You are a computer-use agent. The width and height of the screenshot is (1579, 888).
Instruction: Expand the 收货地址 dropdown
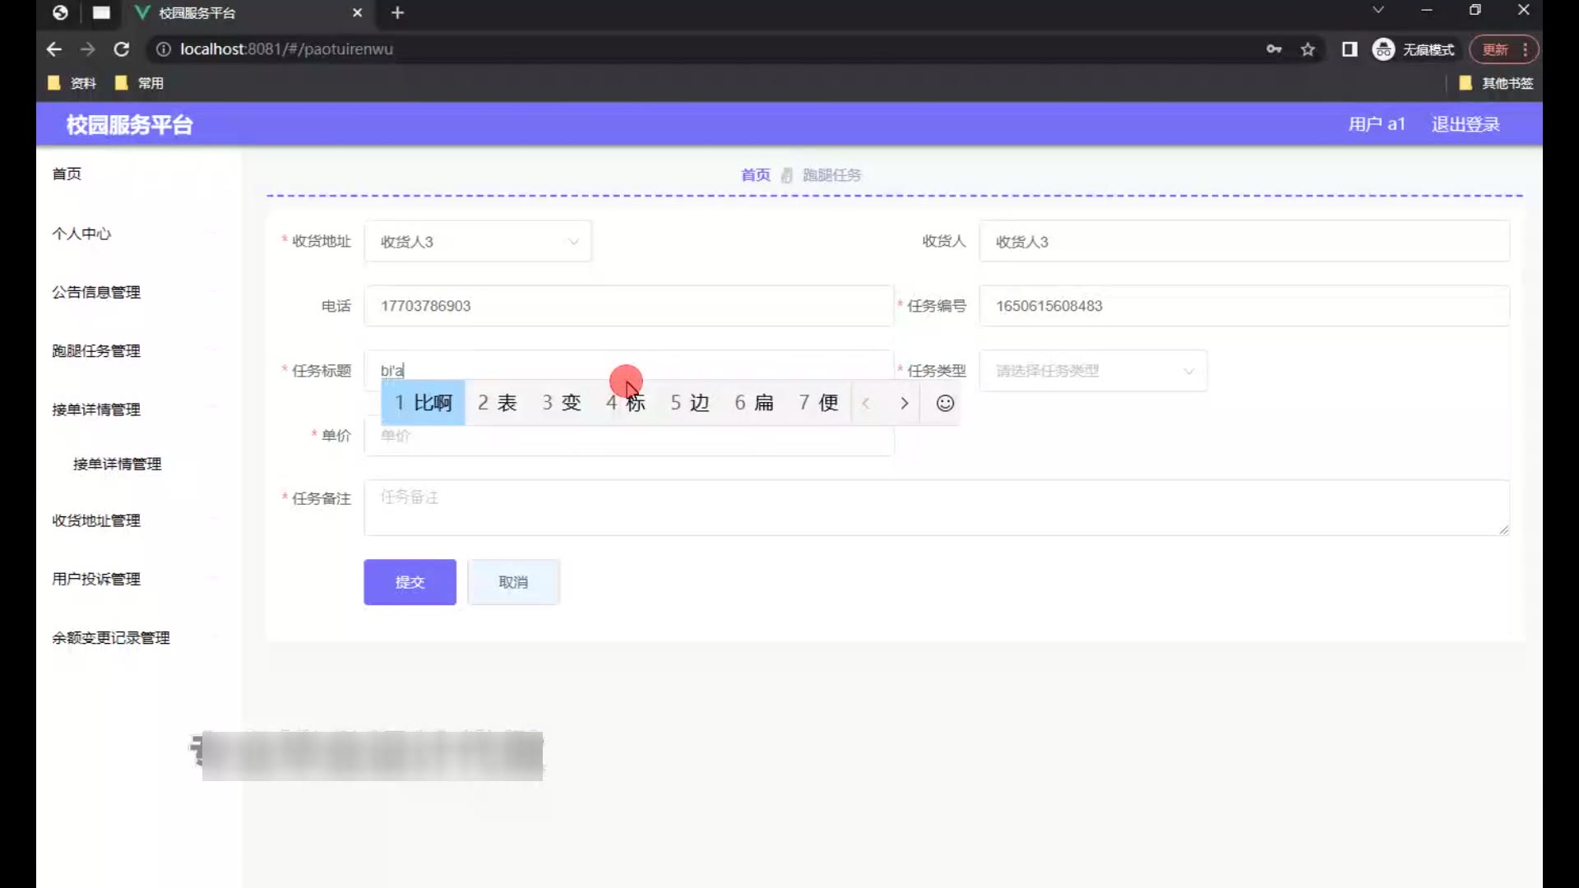(478, 242)
